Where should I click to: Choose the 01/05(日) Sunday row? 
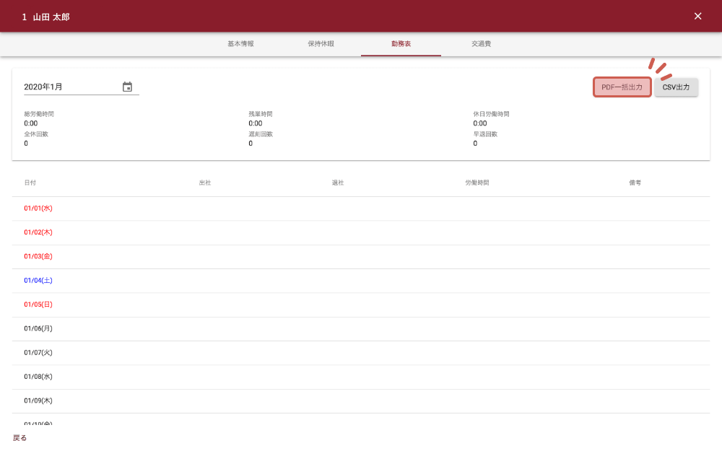tap(38, 305)
